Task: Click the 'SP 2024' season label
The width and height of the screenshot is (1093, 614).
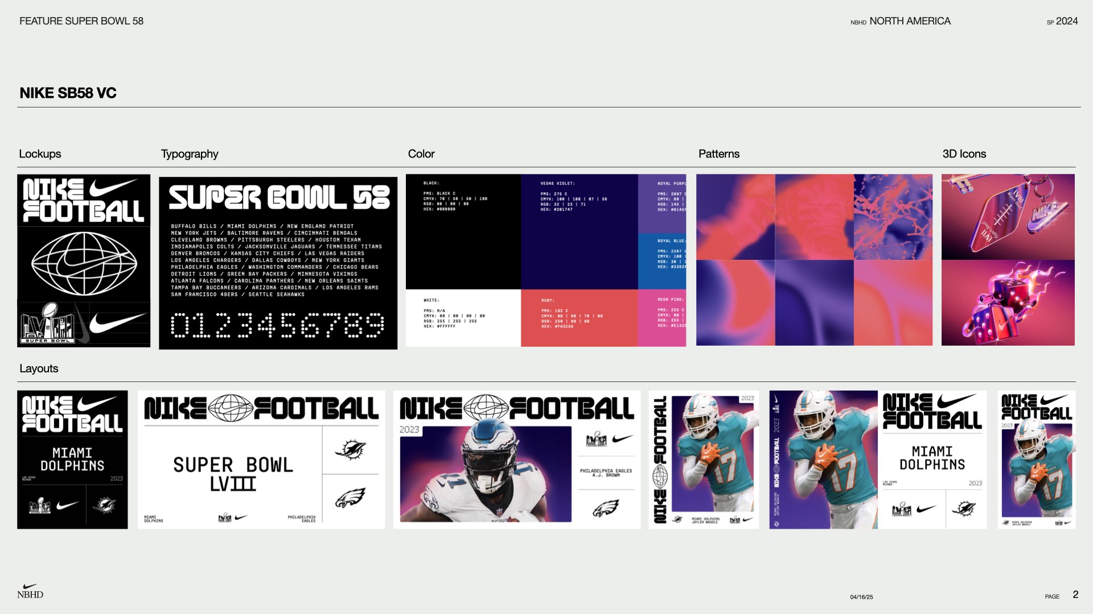Action: 1062,21
